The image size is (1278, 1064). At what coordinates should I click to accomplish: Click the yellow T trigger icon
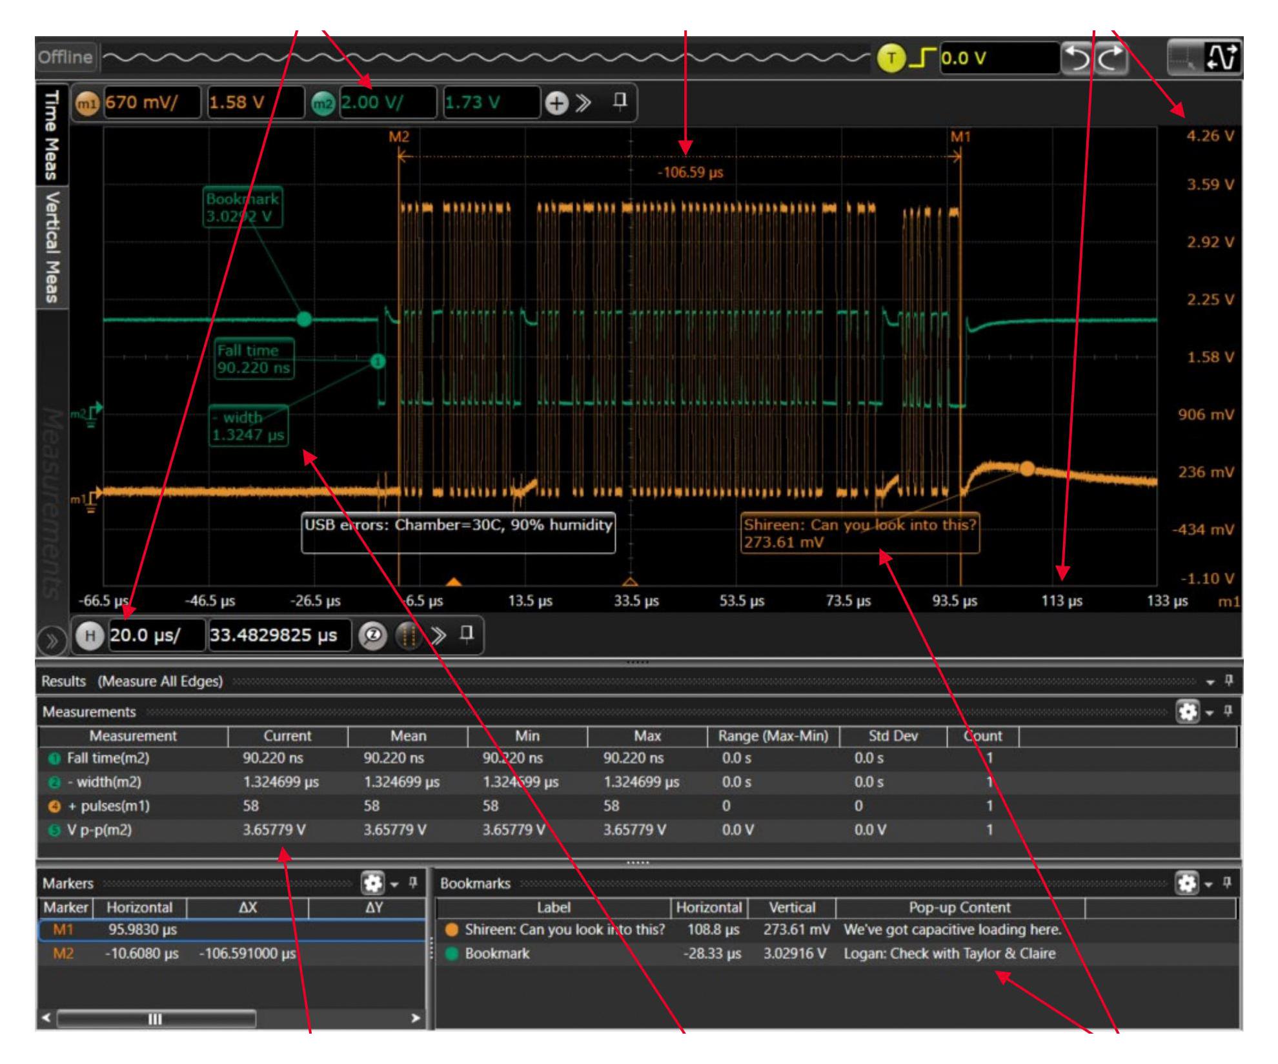point(891,59)
